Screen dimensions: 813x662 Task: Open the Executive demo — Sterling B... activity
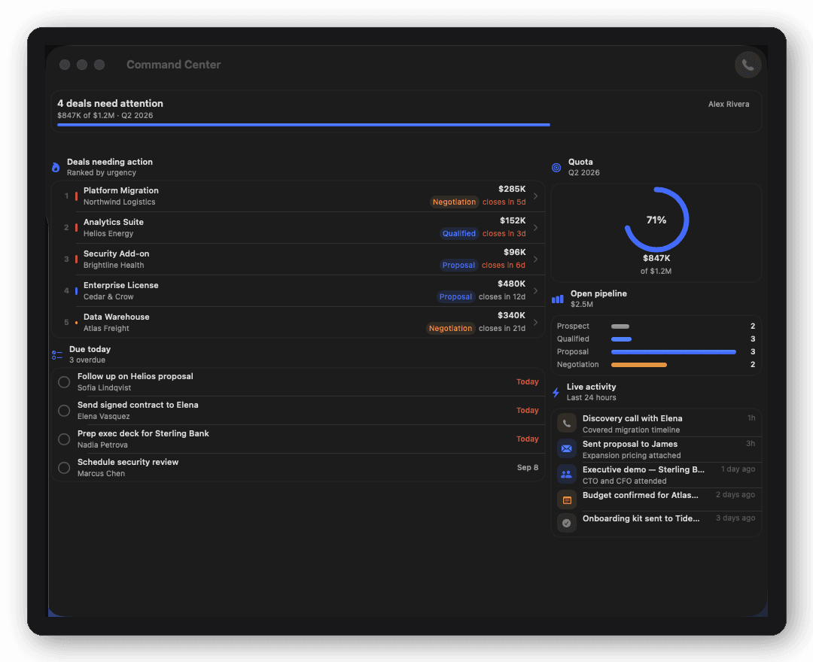pos(656,475)
